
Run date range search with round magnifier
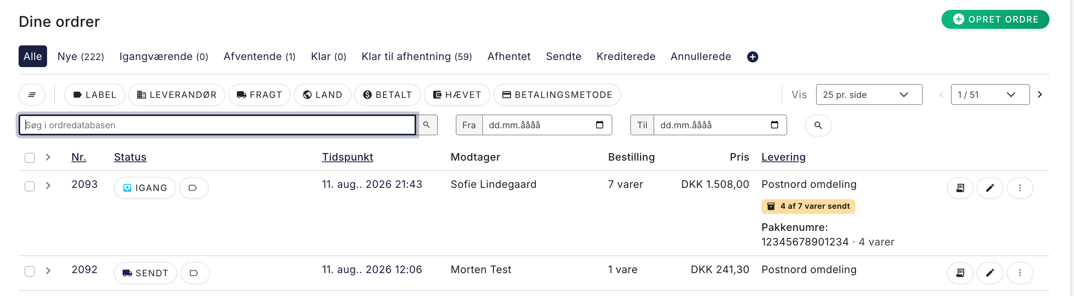(x=818, y=125)
